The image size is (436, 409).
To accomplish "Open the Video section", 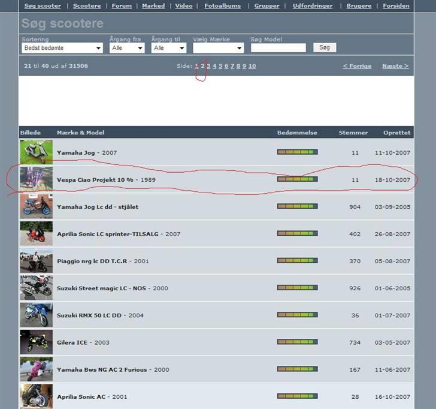I will (183, 5).
